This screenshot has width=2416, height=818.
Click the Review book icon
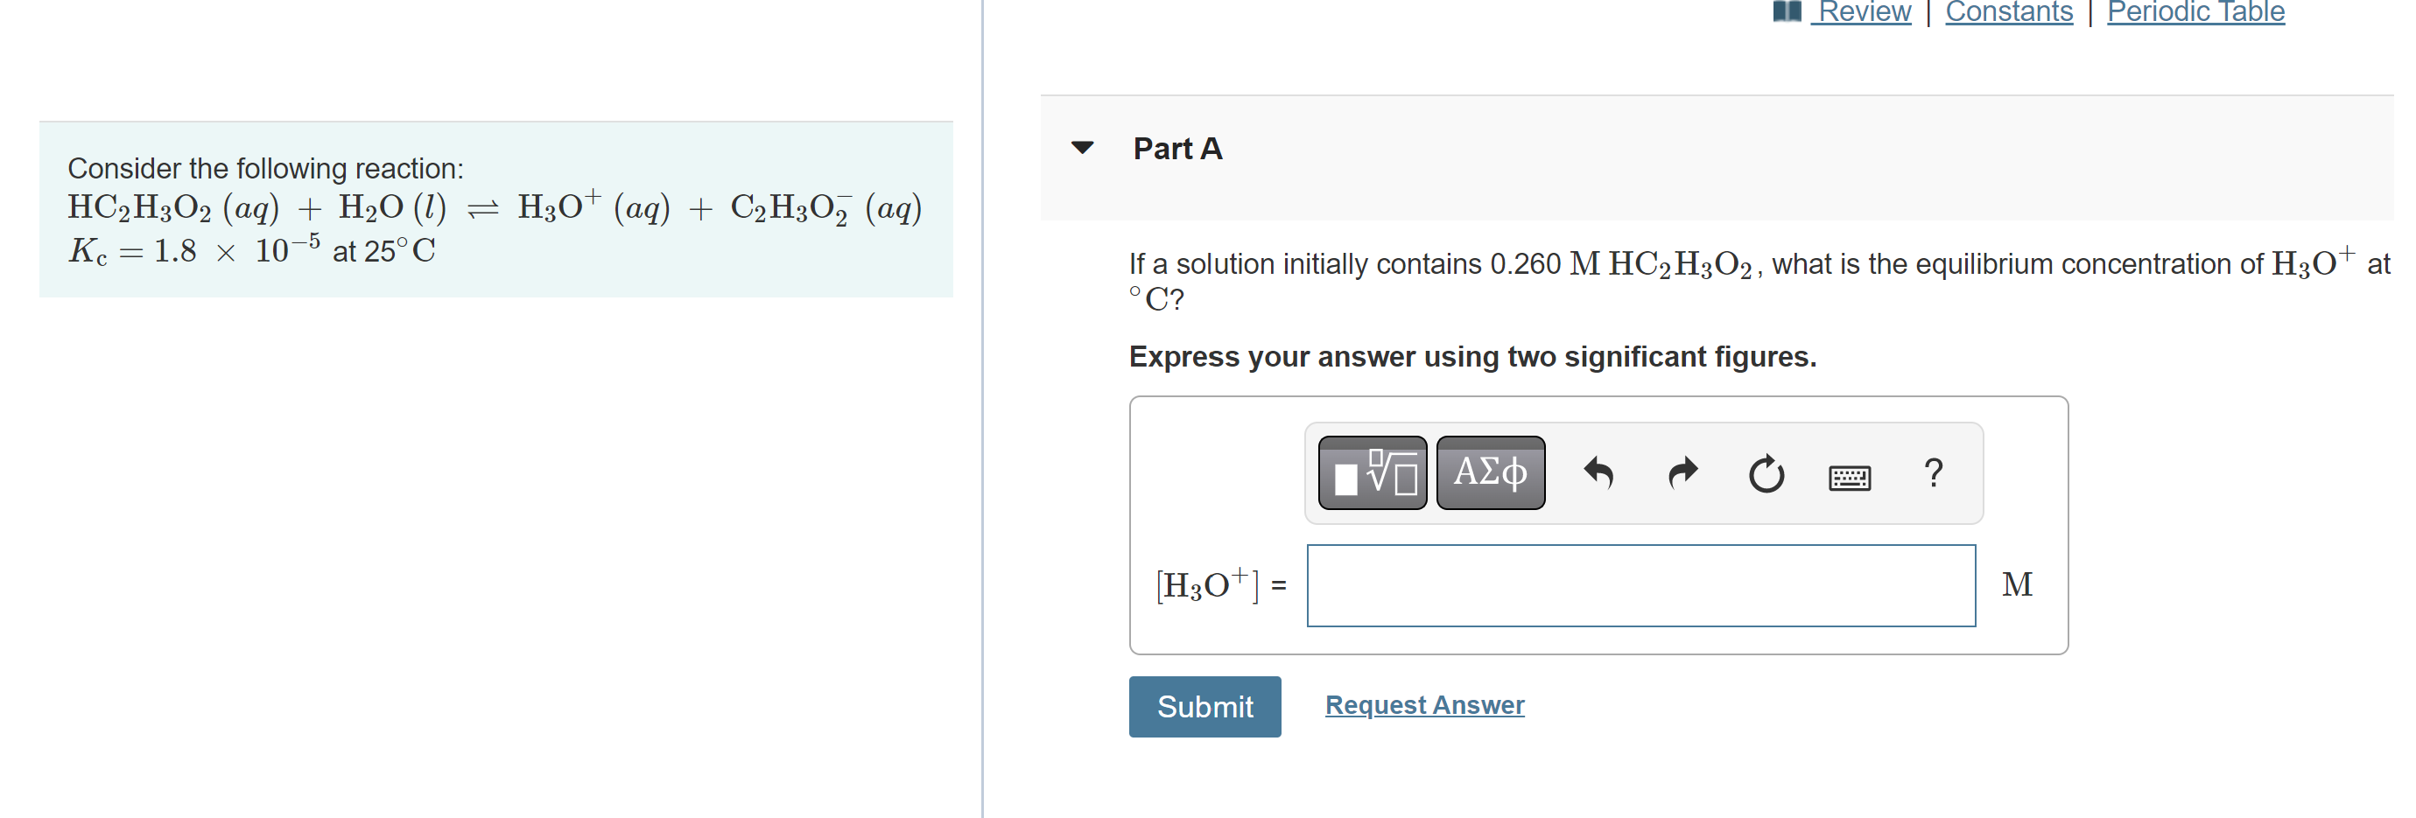click(1787, 10)
